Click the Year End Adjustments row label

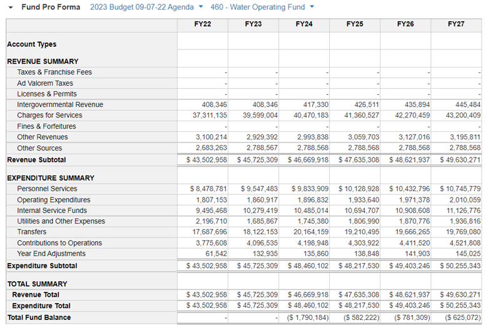coord(51,254)
